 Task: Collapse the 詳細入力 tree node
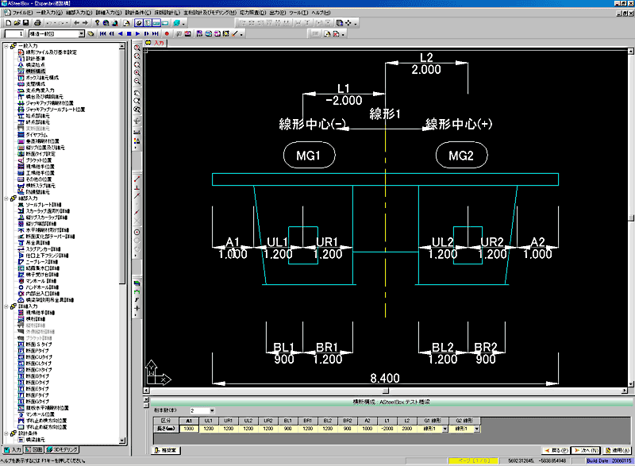(6, 306)
